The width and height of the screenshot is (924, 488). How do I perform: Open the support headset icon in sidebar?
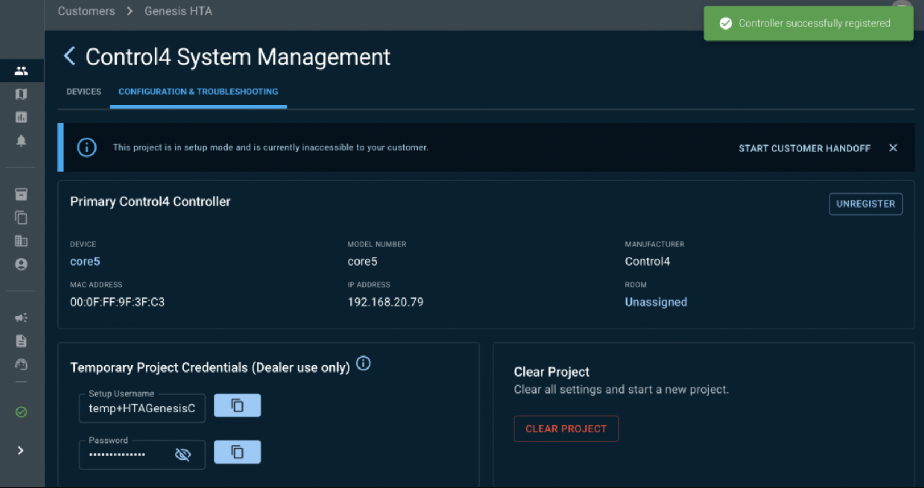21,365
